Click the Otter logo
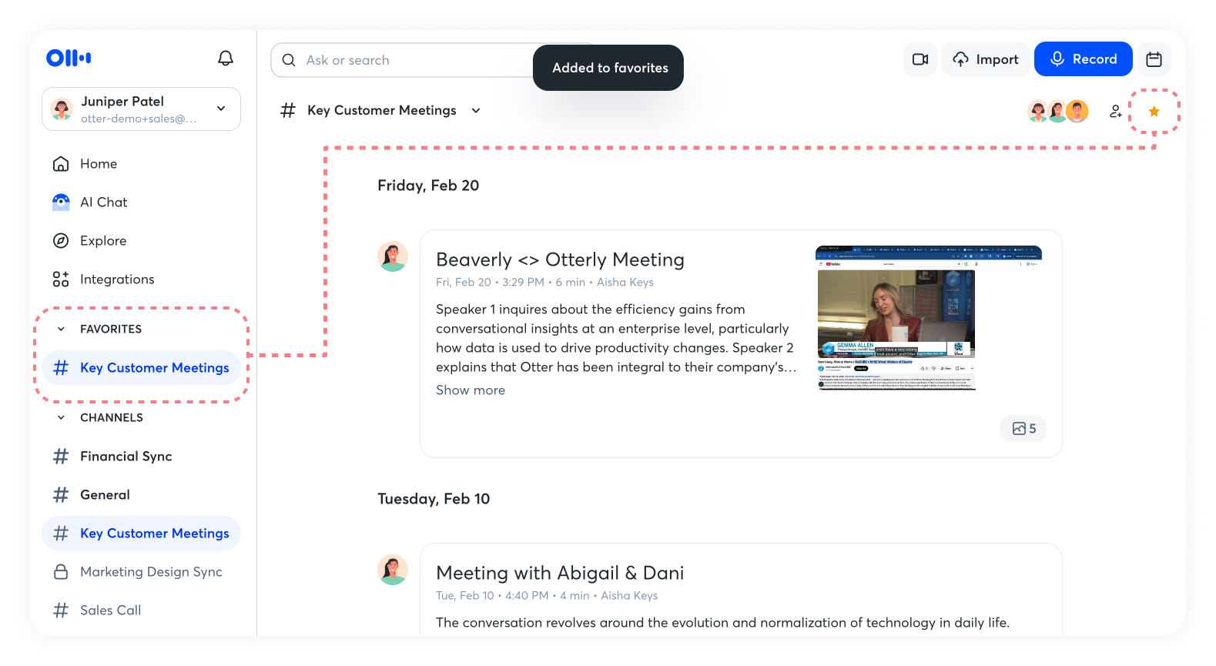This screenshot has width=1216, height=666. 69,58
